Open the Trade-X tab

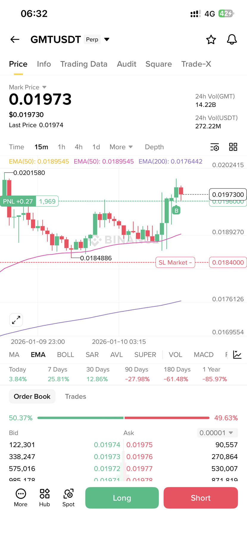[x=196, y=64]
